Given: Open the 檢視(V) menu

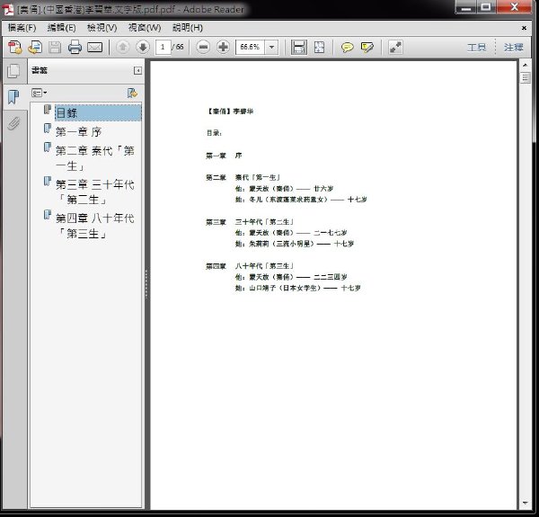Looking at the screenshot, I should 102,28.
